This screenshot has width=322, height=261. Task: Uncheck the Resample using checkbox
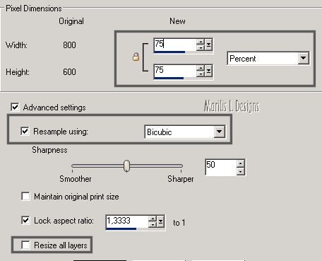click(25, 131)
